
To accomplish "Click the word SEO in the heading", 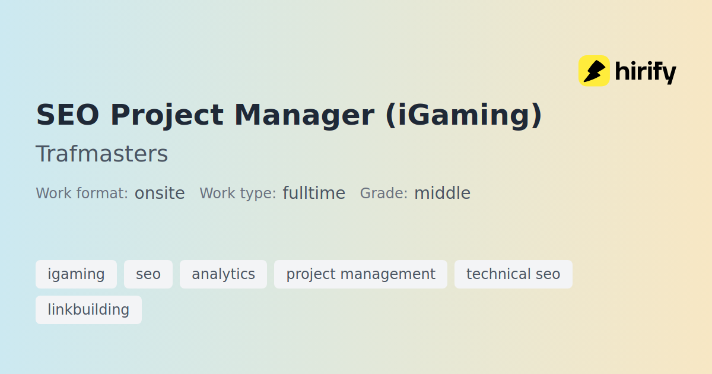I will [x=68, y=115].
